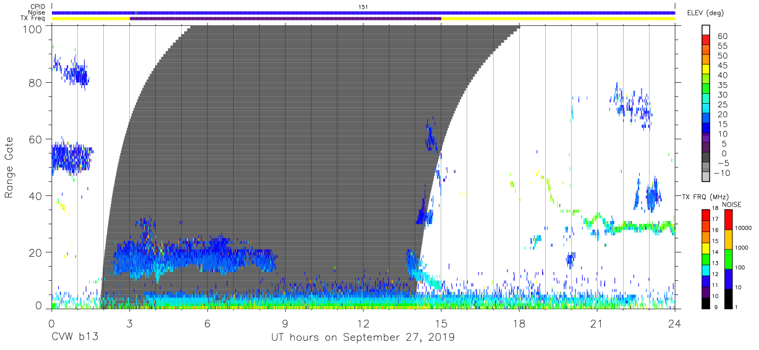Select the 9 hour mark on time axis
Viewport: 759px width, 350px height.
(x=286, y=323)
